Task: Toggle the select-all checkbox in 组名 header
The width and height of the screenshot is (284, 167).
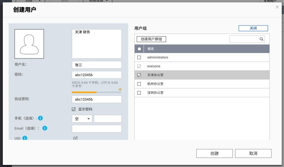Action: pyautogui.click(x=139, y=49)
